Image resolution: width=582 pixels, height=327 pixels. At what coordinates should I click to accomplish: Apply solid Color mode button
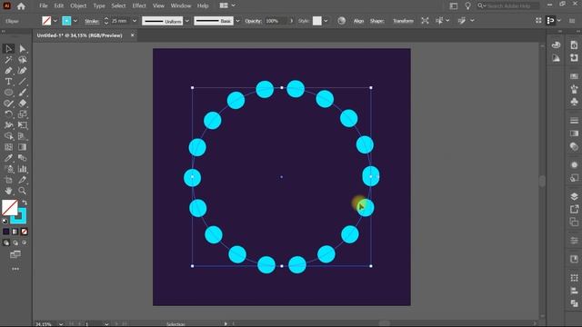pos(6,232)
